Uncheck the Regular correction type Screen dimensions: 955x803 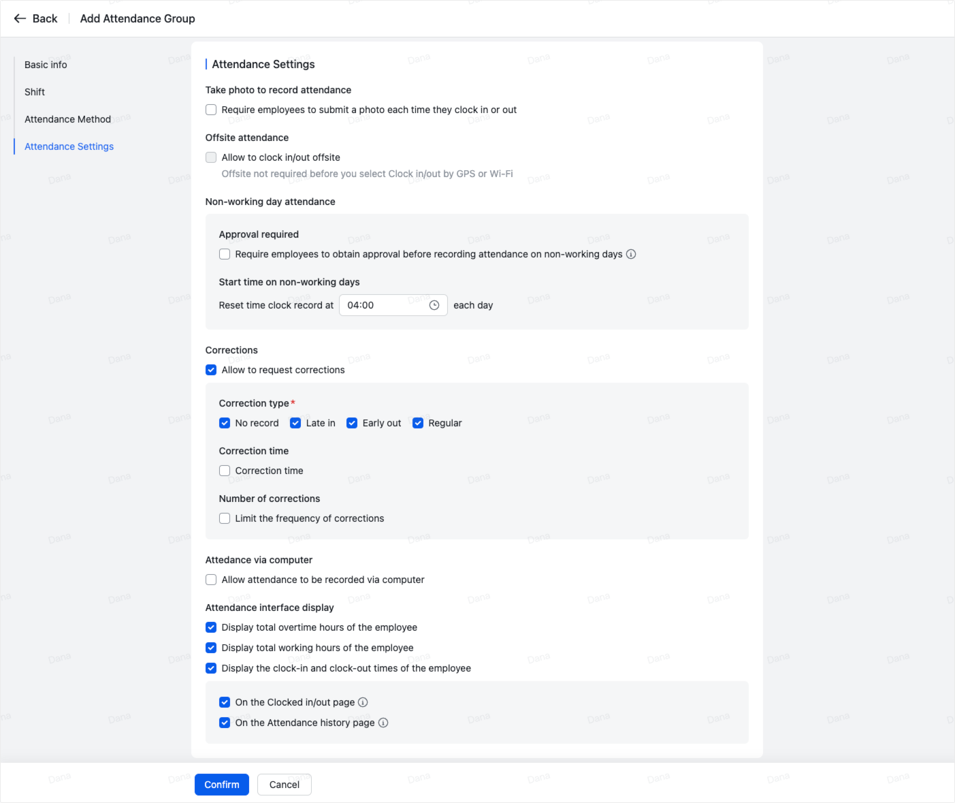tap(417, 423)
